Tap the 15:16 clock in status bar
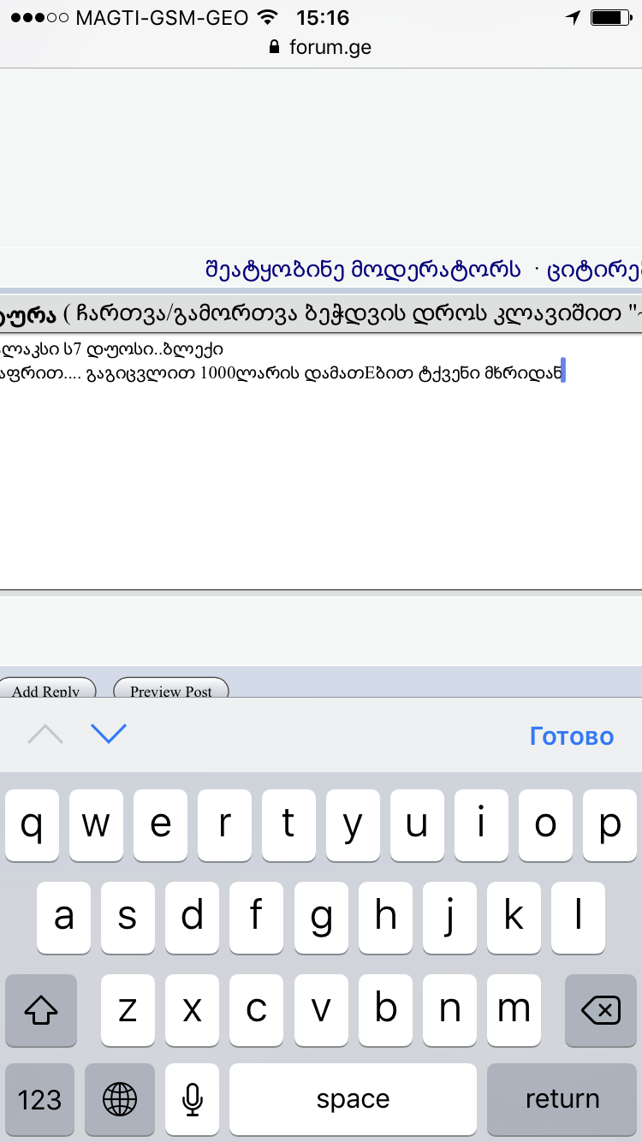642x1142 pixels. click(x=323, y=17)
